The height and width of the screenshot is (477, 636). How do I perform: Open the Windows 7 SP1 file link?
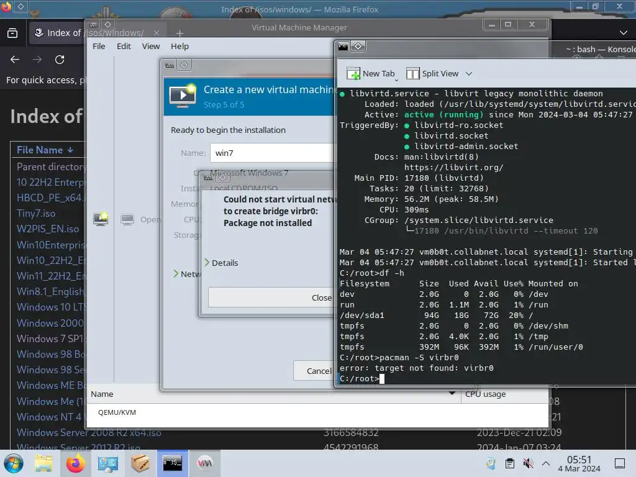point(50,338)
